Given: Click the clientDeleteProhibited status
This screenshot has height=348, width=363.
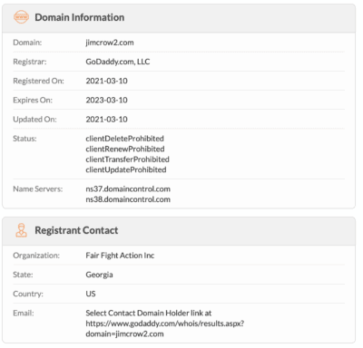Looking at the screenshot, I should (124, 139).
